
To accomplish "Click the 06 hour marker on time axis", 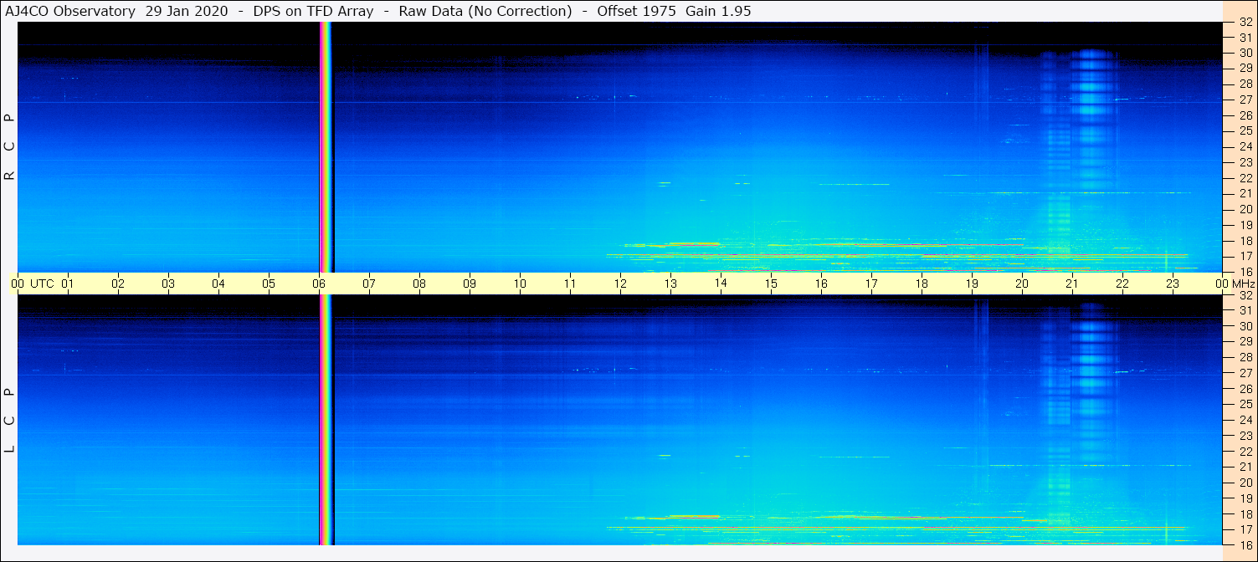I will [319, 284].
